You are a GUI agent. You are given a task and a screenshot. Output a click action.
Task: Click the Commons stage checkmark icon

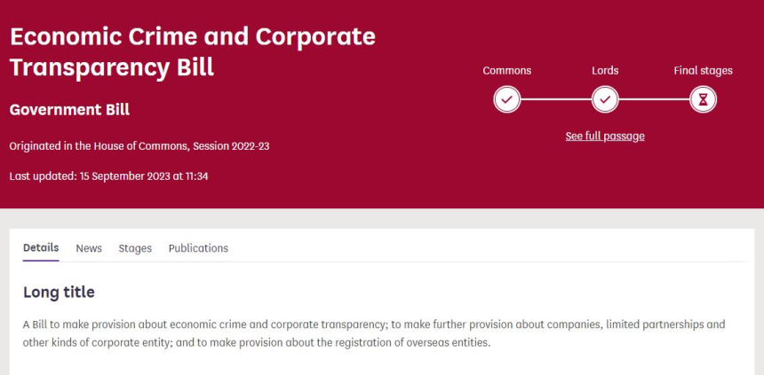(x=506, y=99)
